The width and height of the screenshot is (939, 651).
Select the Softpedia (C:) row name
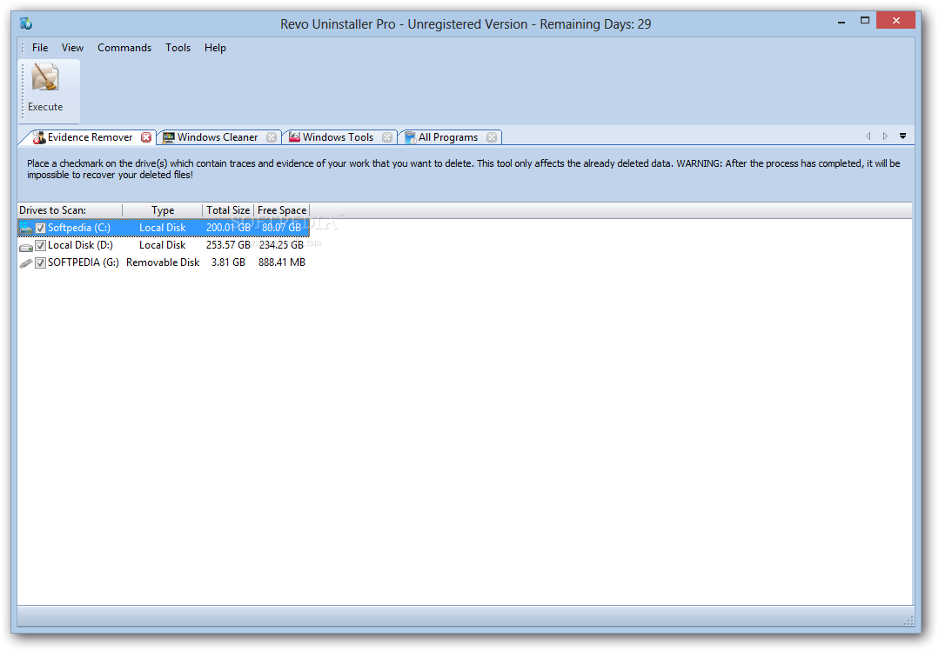79,228
